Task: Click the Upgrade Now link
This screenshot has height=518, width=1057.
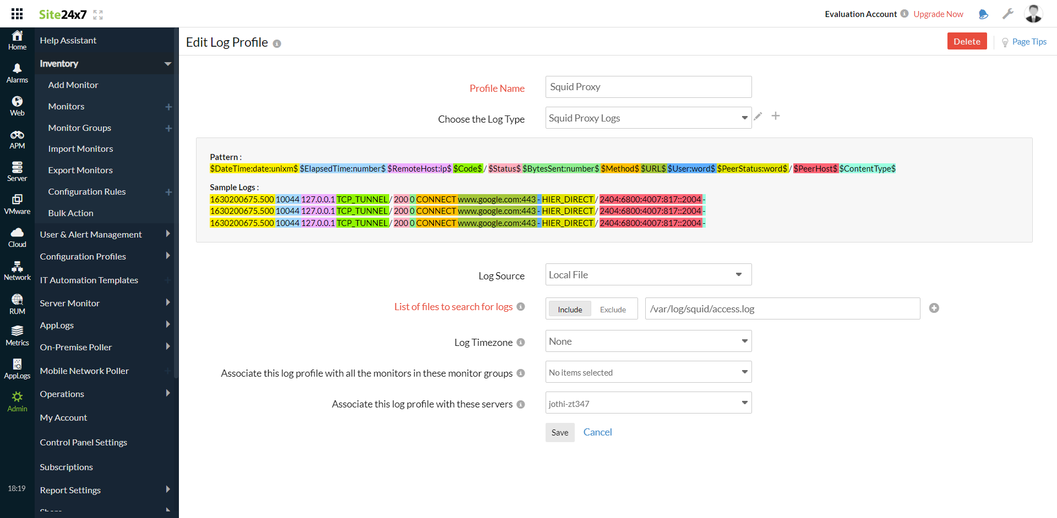Action: [x=938, y=14]
